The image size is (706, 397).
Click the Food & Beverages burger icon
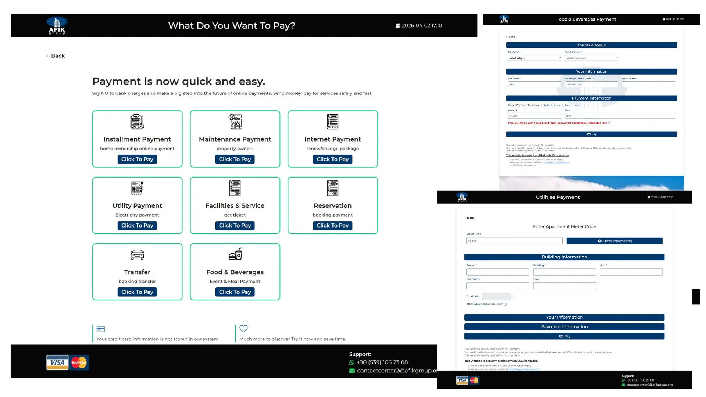235,254
